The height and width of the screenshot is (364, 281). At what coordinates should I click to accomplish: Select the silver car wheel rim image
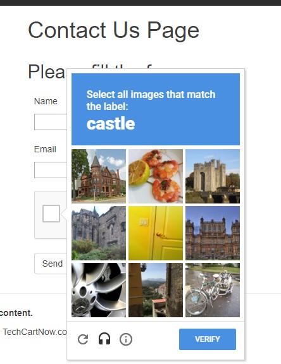pyautogui.click(x=99, y=290)
